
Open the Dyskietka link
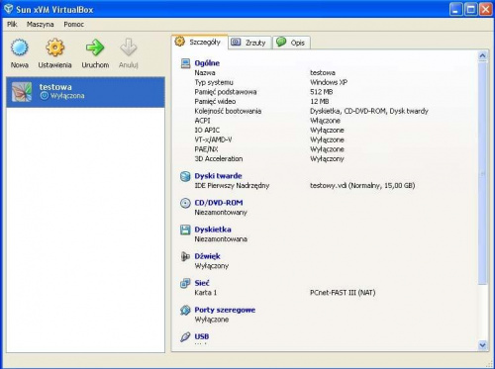(x=213, y=230)
